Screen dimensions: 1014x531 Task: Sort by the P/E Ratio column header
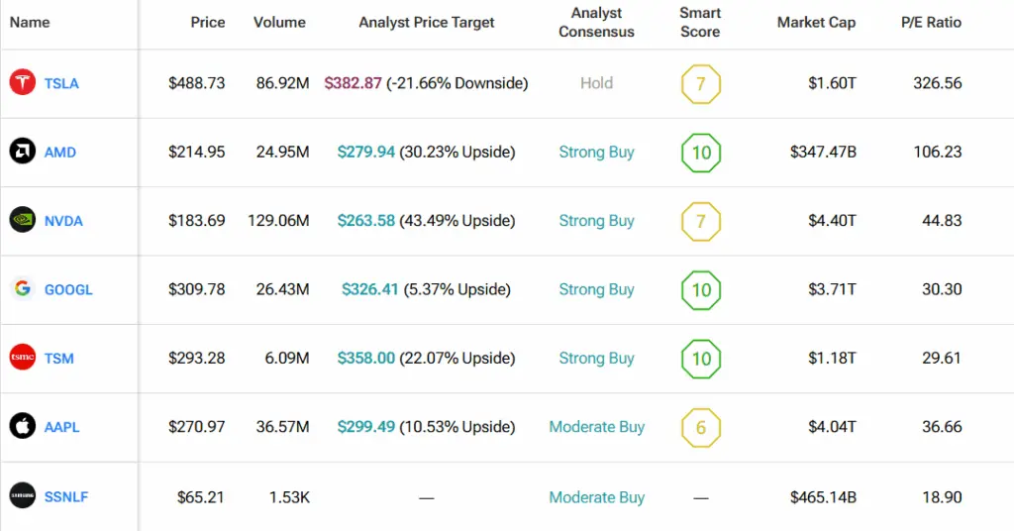[x=931, y=22]
